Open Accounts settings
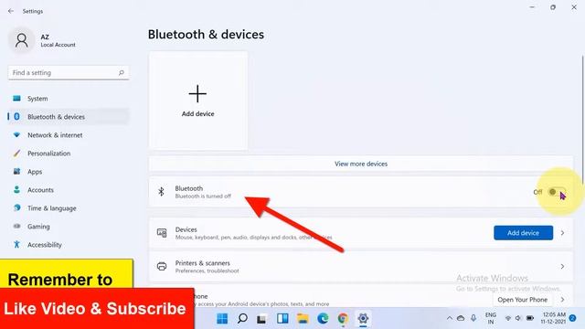Image resolution: width=585 pixels, height=329 pixels. (x=69, y=190)
